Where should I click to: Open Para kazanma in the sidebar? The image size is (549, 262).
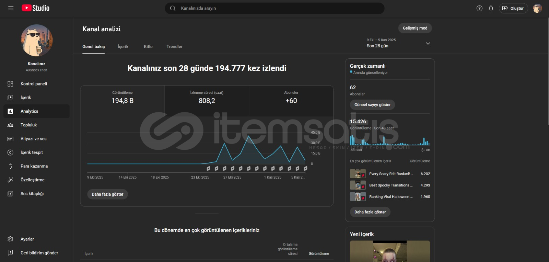coord(36,166)
